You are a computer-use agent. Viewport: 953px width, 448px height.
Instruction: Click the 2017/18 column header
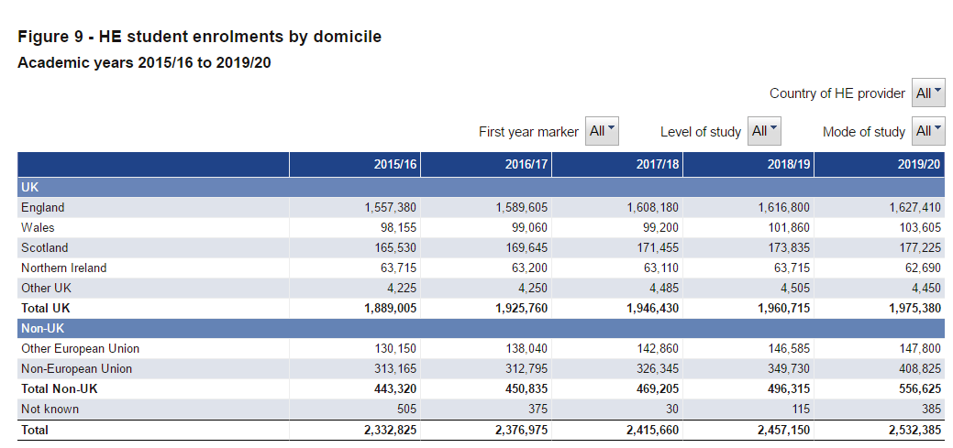point(658,165)
